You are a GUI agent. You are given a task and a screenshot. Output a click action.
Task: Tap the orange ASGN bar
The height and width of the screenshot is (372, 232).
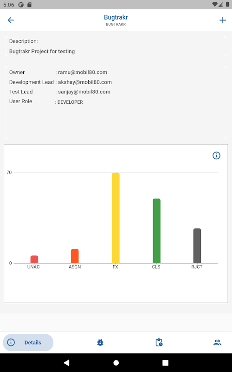pyautogui.click(x=75, y=256)
